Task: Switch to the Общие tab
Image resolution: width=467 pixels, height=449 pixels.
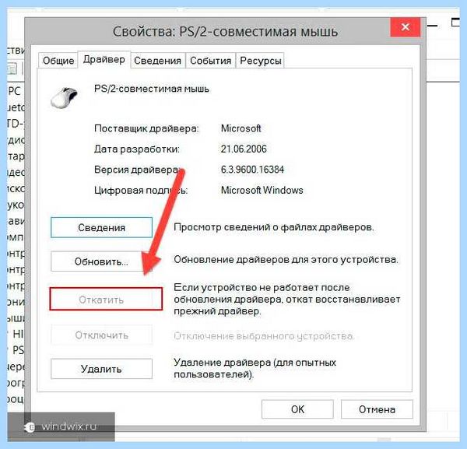Action: point(58,61)
